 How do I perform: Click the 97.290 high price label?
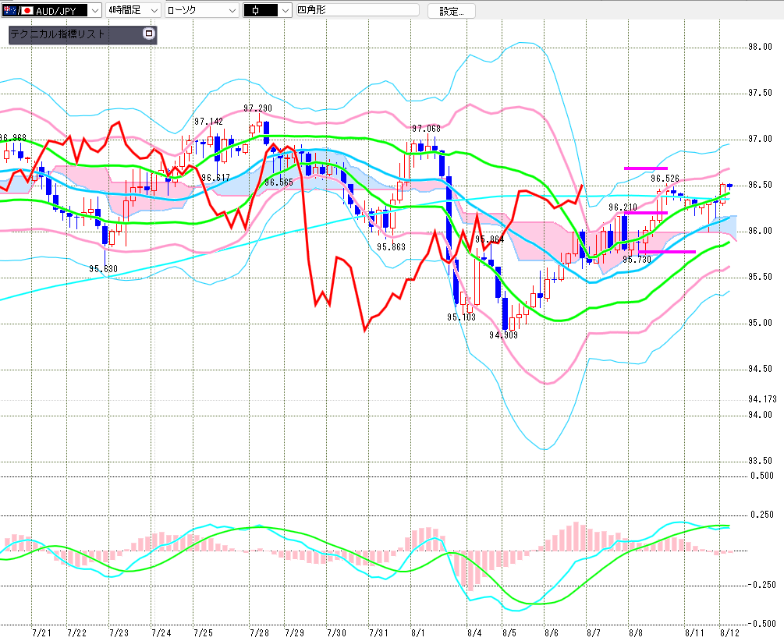point(257,108)
